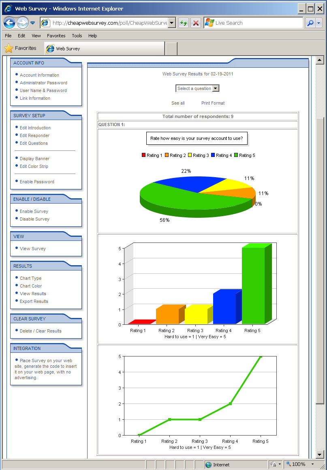Open the search provider options dropdown arrow
Viewport: 327px width, 470px height.
(318, 23)
